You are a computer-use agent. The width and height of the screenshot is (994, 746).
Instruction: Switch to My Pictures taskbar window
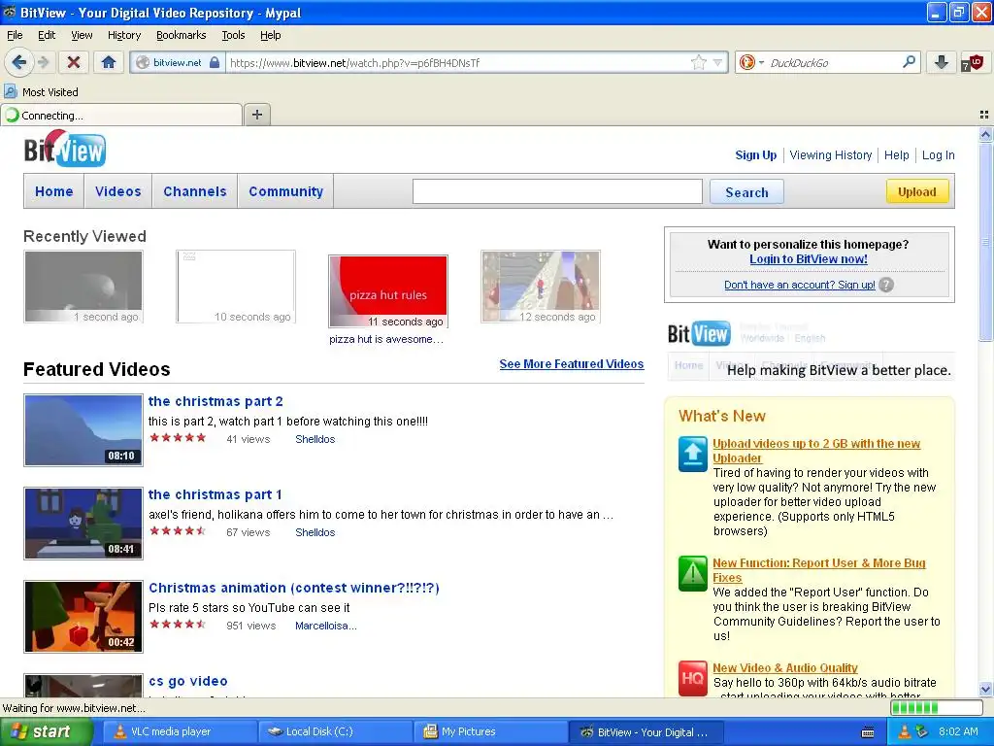pyautogui.click(x=490, y=731)
